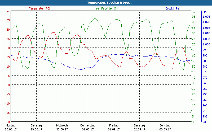The width and height of the screenshot is (212, 132).
Task: Click the '980' tick on the pressure axis
Action: pyautogui.click(x=205, y=67)
